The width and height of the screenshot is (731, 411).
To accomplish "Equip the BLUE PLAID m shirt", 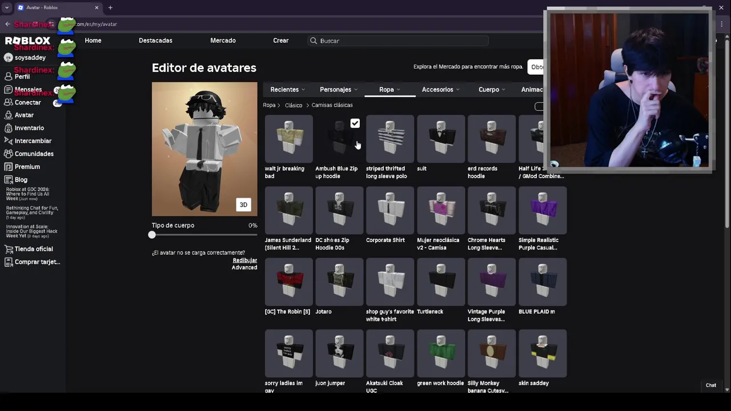I will pyautogui.click(x=543, y=281).
